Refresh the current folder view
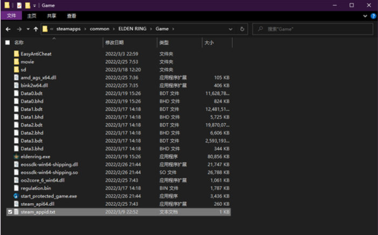 click(x=242, y=29)
